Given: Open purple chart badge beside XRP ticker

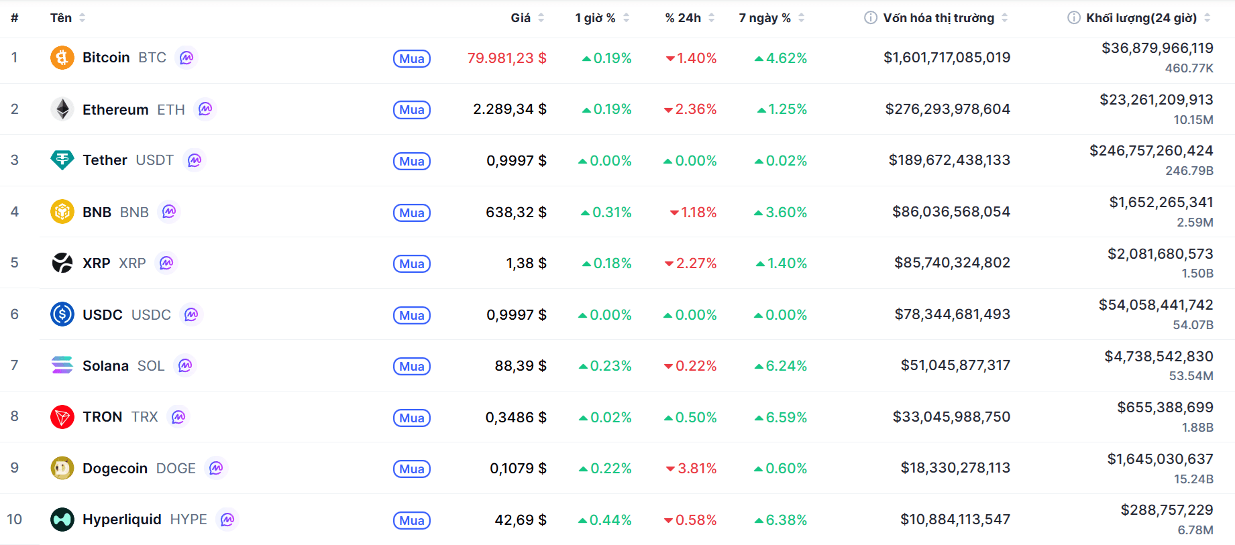Looking at the screenshot, I should (166, 263).
